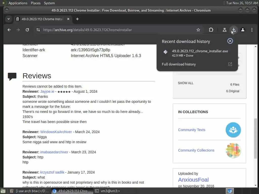259x194 pixels.
Task: Select the 49.0.2623.112 Chrome Installer tab
Action: click(42, 19)
